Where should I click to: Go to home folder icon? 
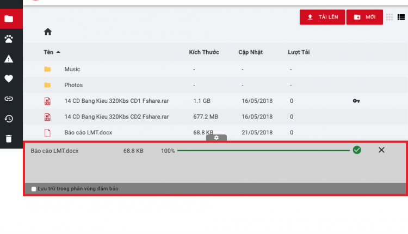click(x=48, y=32)
